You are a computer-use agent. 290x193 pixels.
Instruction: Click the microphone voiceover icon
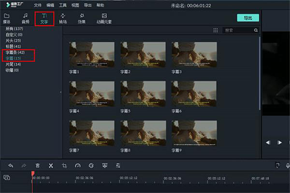coord(288,165)
